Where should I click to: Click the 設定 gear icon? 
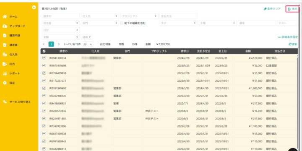5,83
